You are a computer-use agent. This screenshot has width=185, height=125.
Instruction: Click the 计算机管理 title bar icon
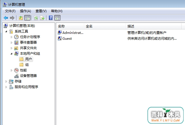coord(5,4)
